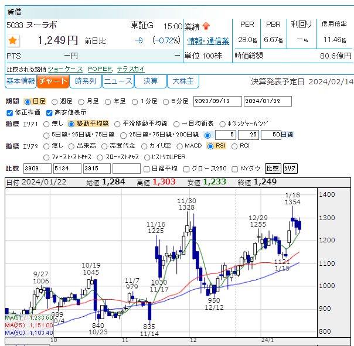Click the 11/30 1328 high label

click(187, 204)
